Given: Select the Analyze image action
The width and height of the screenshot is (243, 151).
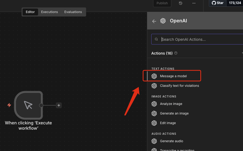Looking at the screenshot, I should pos(171,104).
